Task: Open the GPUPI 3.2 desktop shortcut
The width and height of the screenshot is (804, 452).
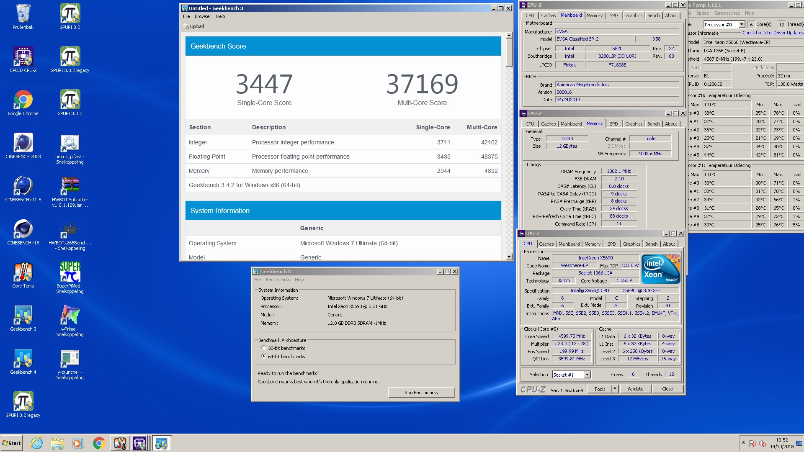Action: 70,17
